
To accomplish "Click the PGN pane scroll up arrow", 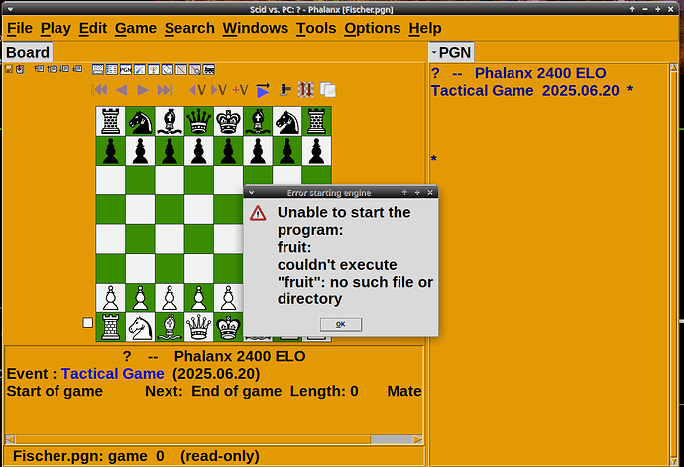I will (673, 68).
